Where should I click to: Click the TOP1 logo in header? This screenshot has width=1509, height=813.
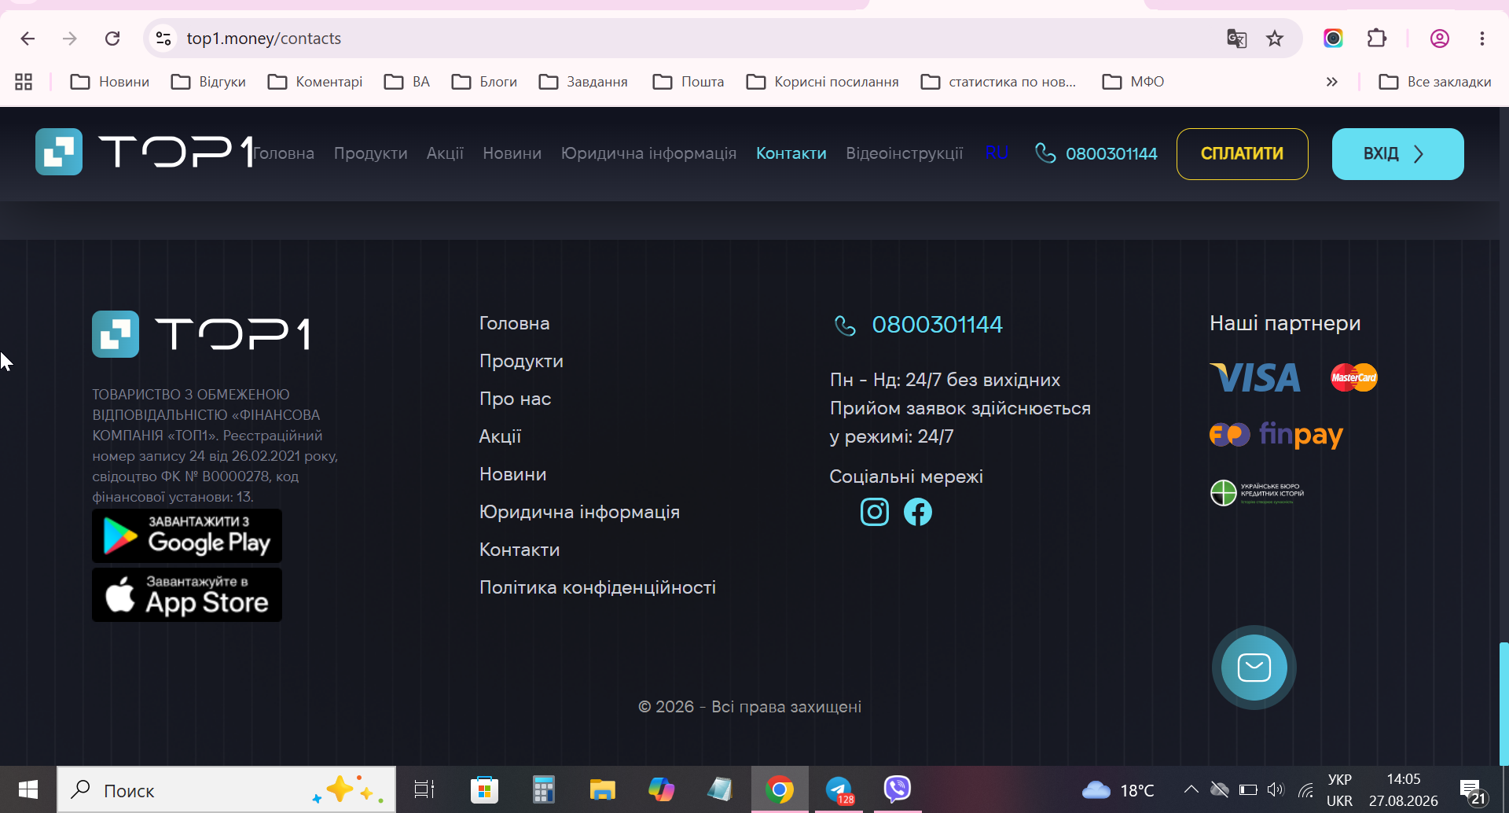pyautogui.click(x=145, y=152)
